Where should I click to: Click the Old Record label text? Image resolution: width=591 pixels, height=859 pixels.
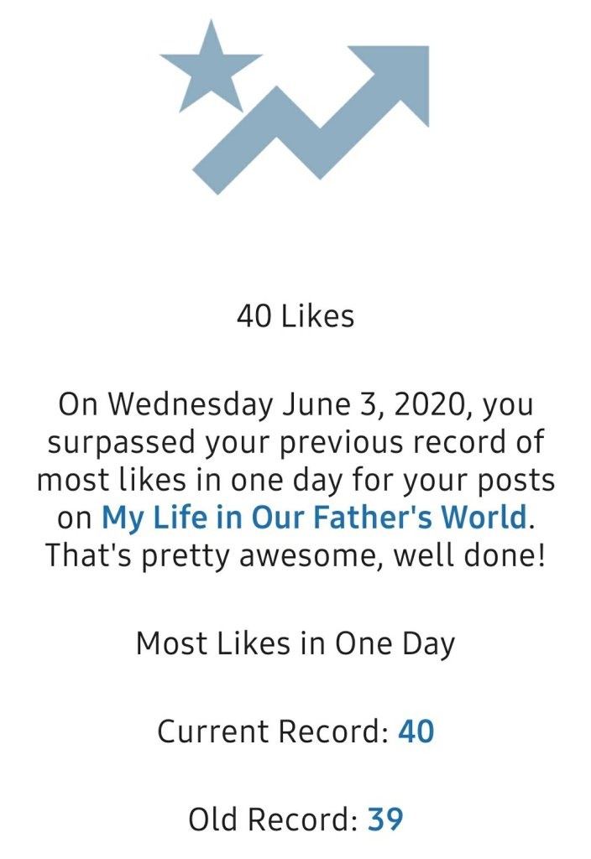pos(274,819)
